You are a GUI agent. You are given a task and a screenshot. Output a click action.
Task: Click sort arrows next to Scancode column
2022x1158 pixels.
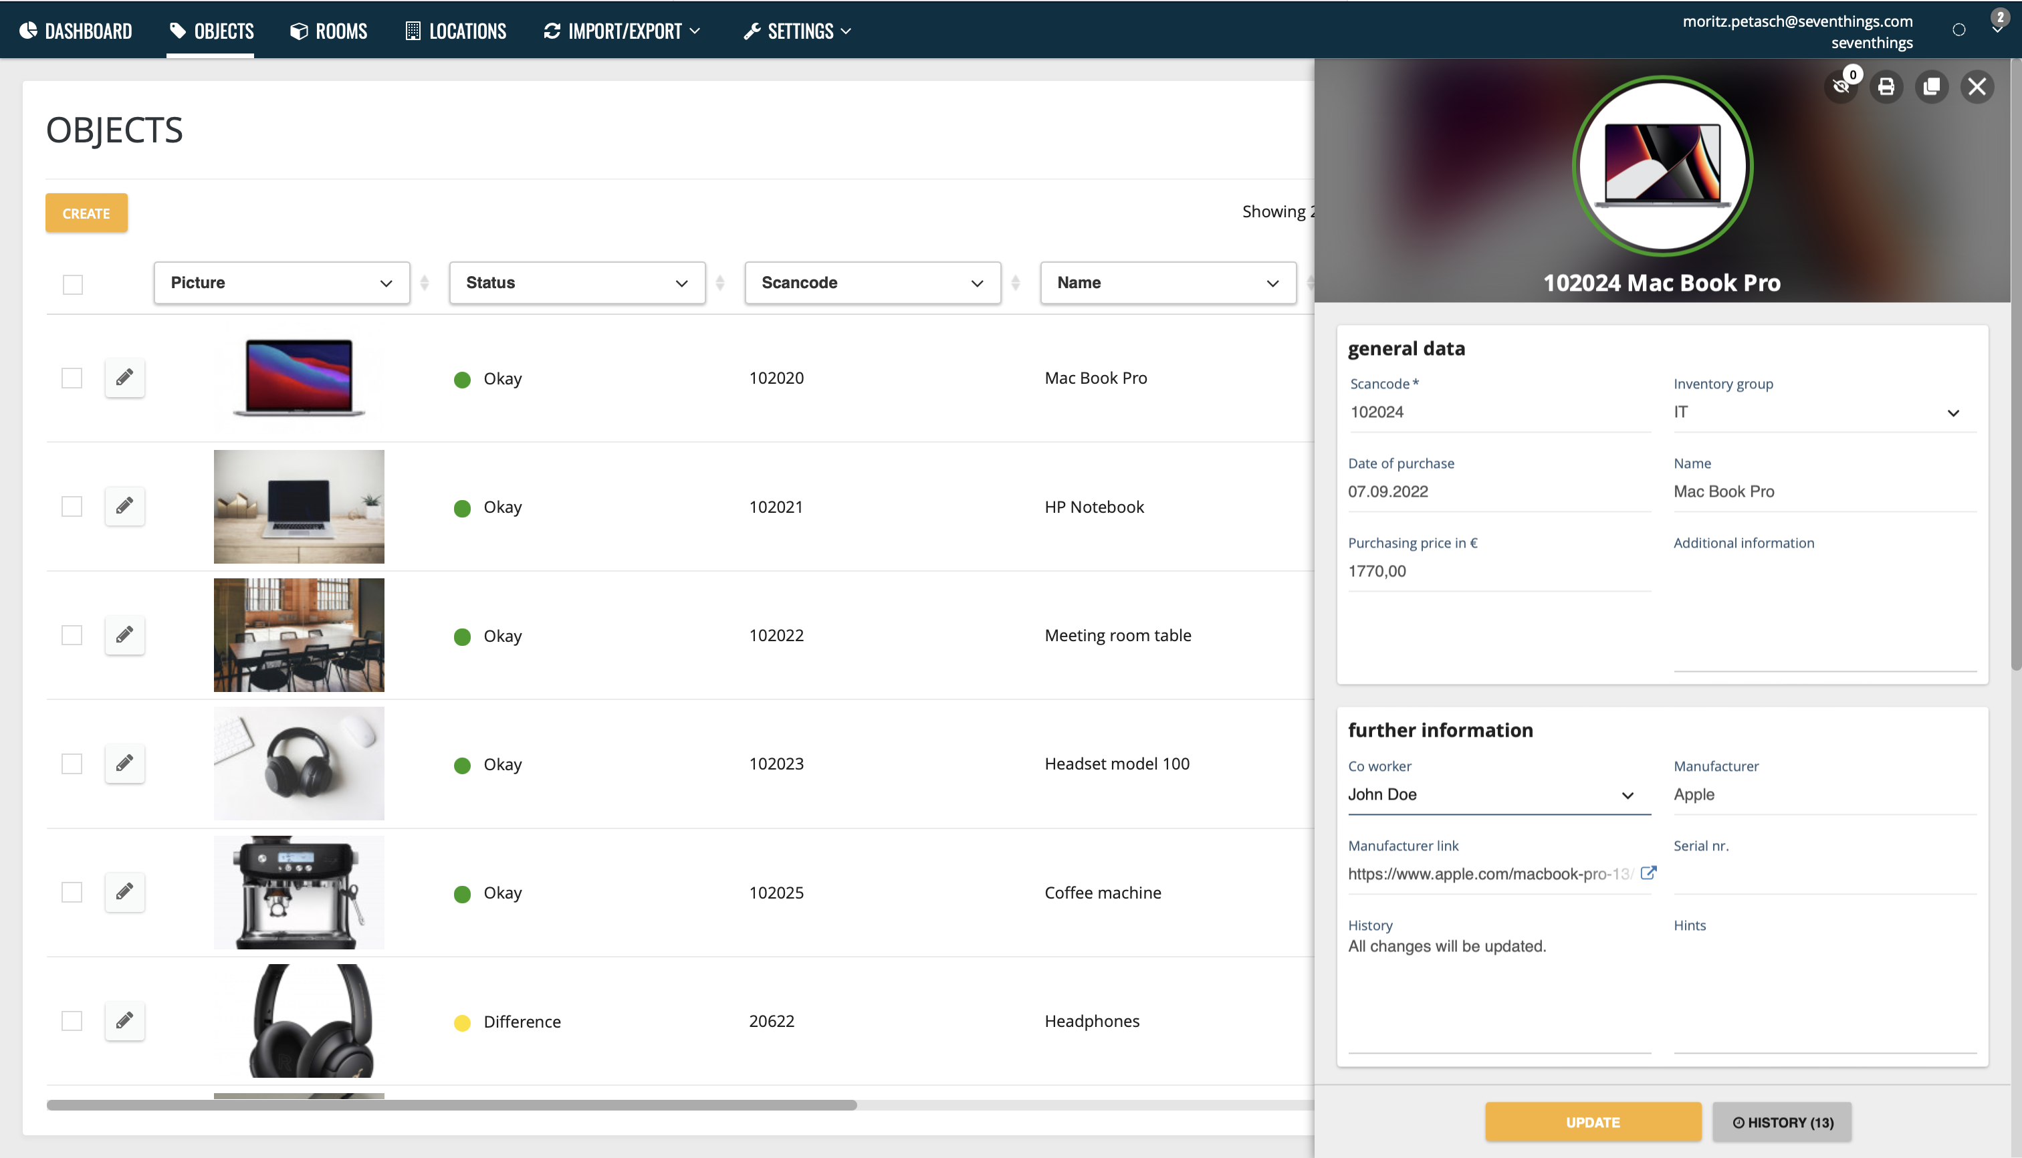click(1015, 282)
